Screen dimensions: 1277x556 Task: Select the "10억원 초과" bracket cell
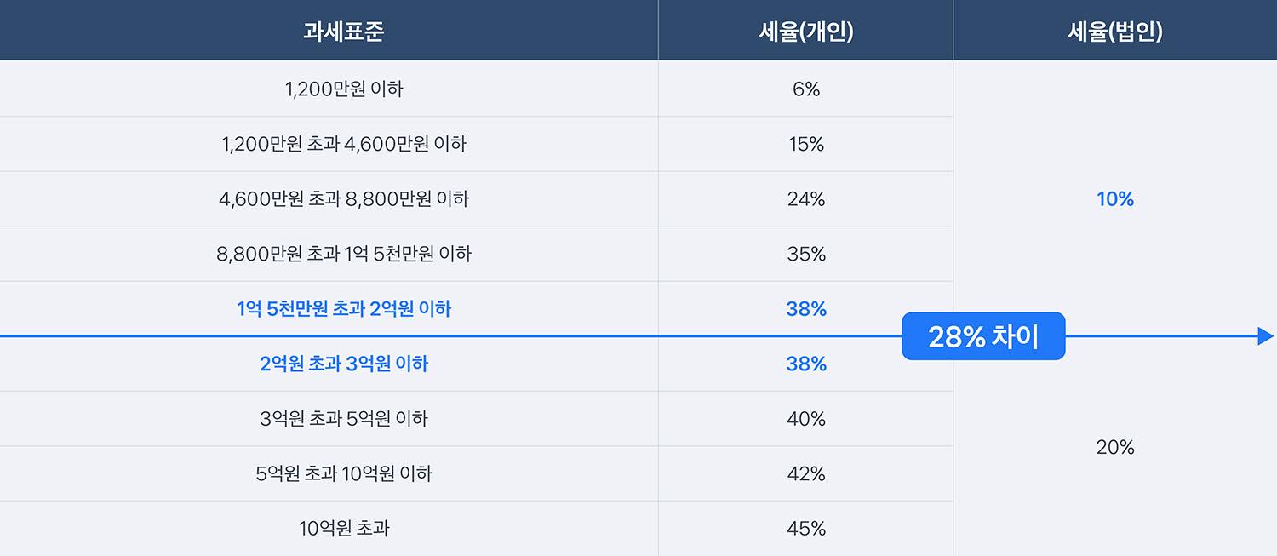[x=344, y=529]
